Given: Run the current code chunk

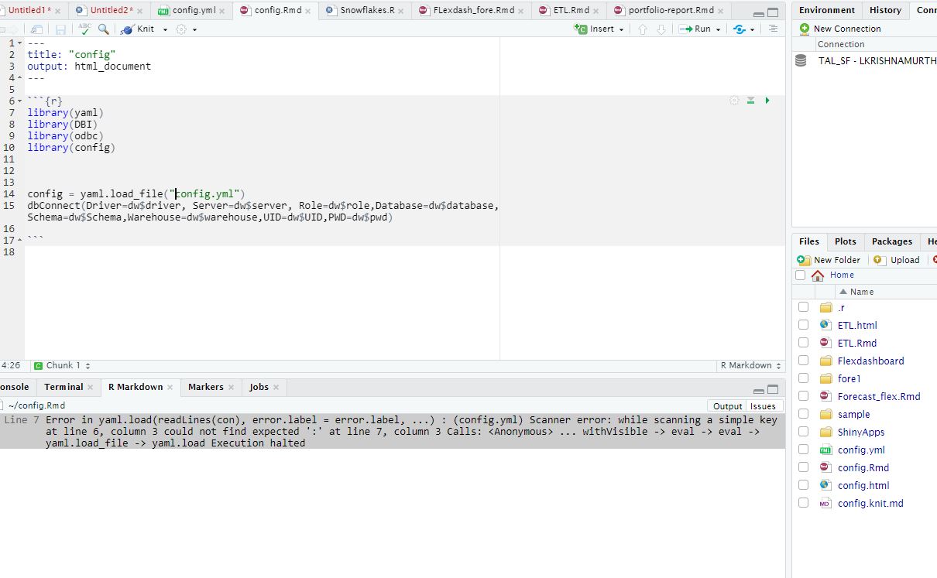Looking at the screenshot, I should 766,100.
